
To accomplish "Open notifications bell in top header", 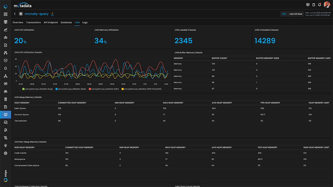I will 320,5.
